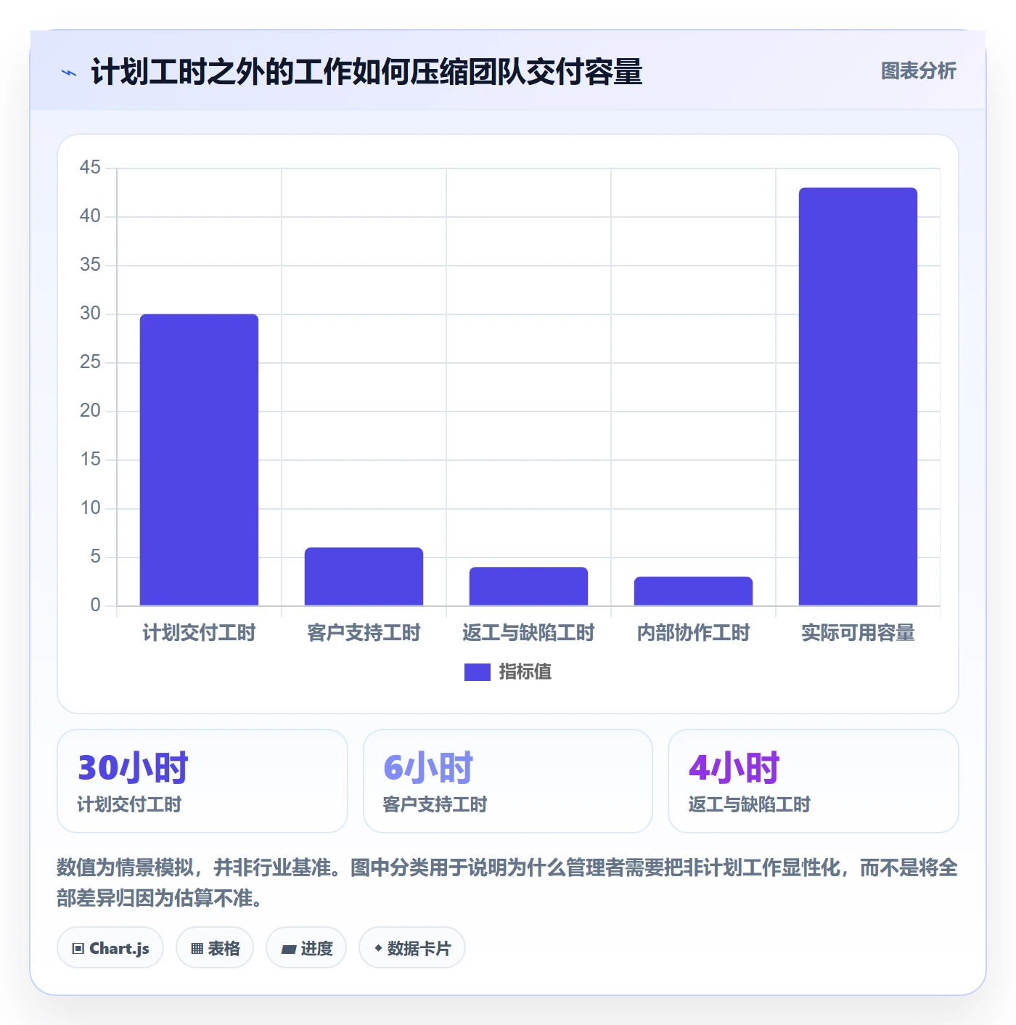Click the 图表分析 label in header

point(918,70)
